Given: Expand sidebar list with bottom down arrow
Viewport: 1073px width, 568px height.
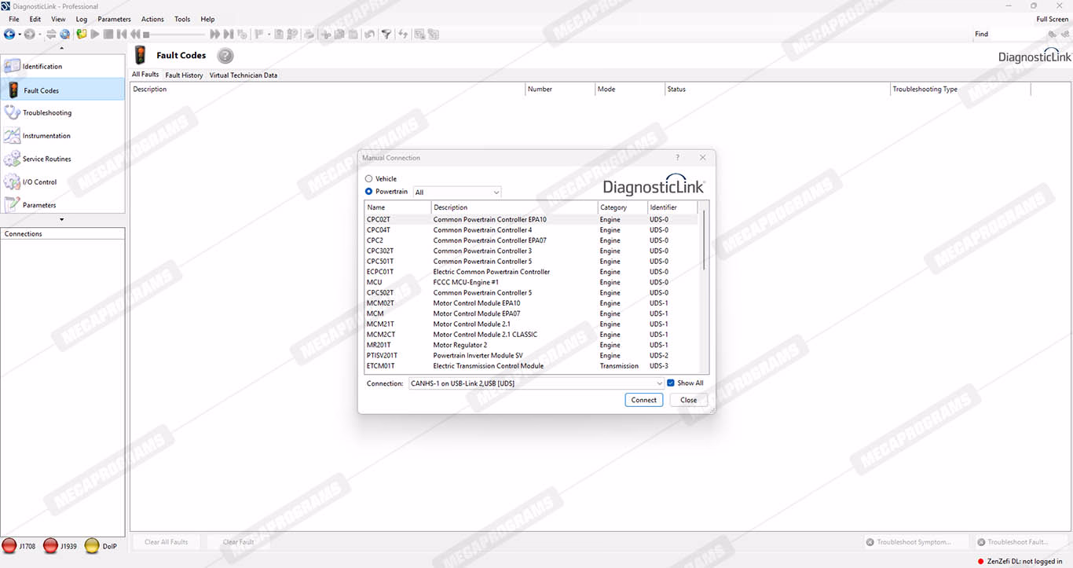Looking at the screenshot, I should pos(62,219).
